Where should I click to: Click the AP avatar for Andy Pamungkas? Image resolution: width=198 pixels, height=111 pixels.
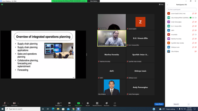pos(169,22)
